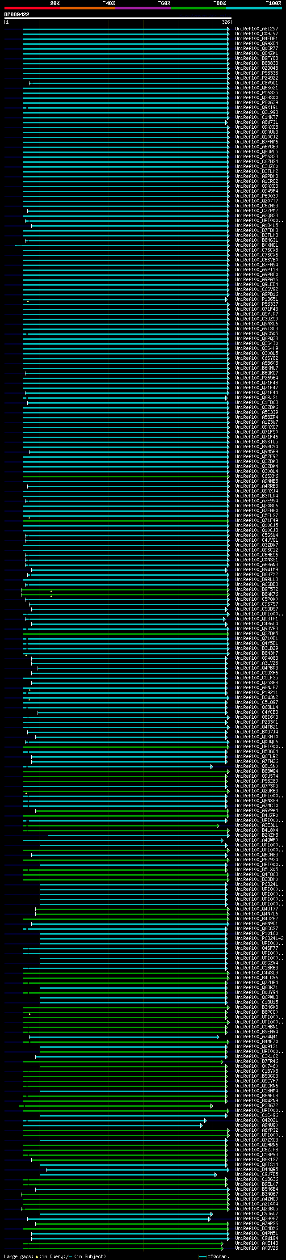The image size is (286, 1260).
Task: Click the alignment bar for UniRef100_A8I297
Action: [x=126, y=29]
